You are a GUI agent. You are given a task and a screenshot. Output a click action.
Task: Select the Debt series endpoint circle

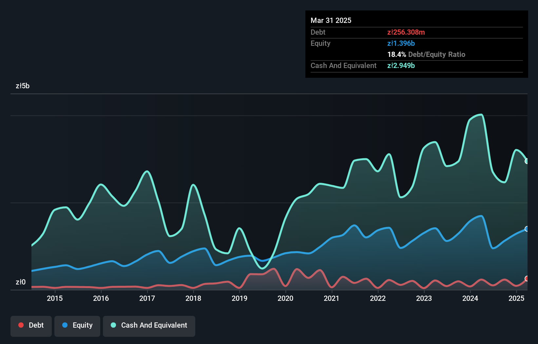[x=527, y=279]
